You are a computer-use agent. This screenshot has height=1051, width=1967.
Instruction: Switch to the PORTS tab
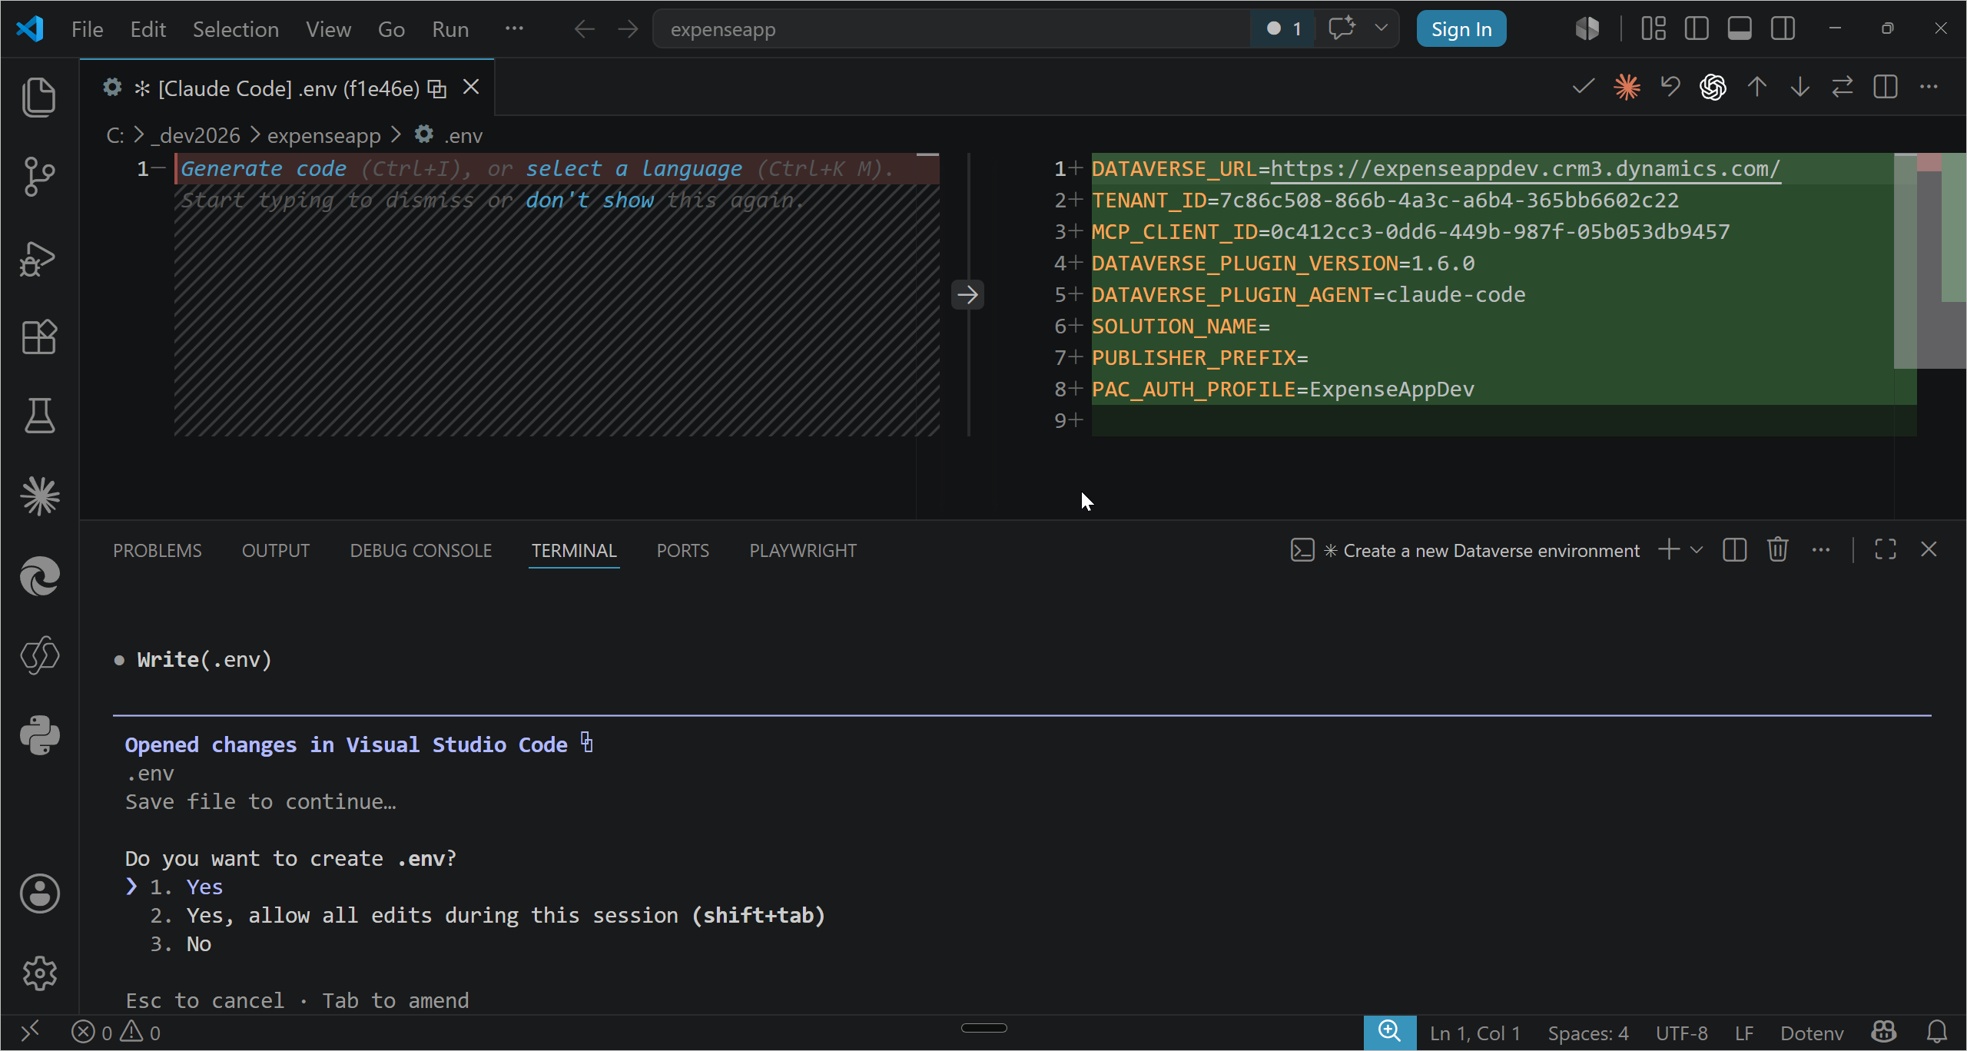click(683, 551)
